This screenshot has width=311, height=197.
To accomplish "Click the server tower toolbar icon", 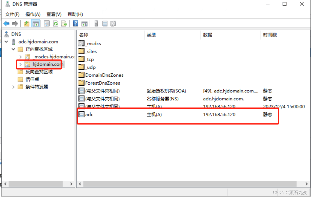I will (96, 24).
